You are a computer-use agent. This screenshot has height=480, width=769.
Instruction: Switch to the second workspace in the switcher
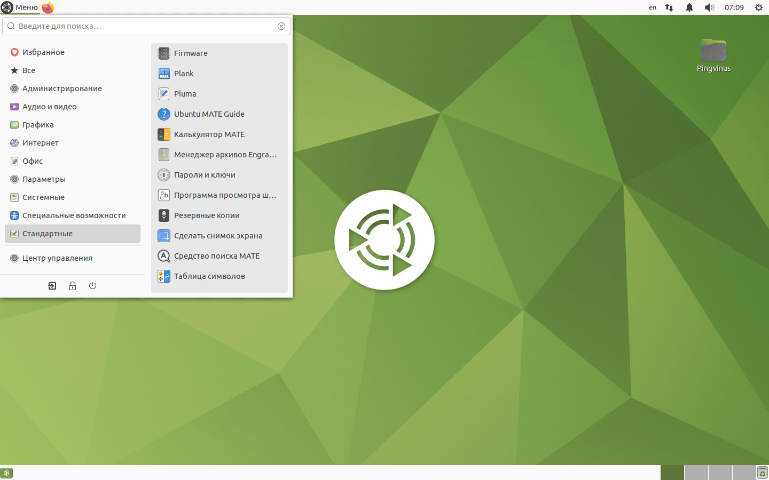pos(696,473)
